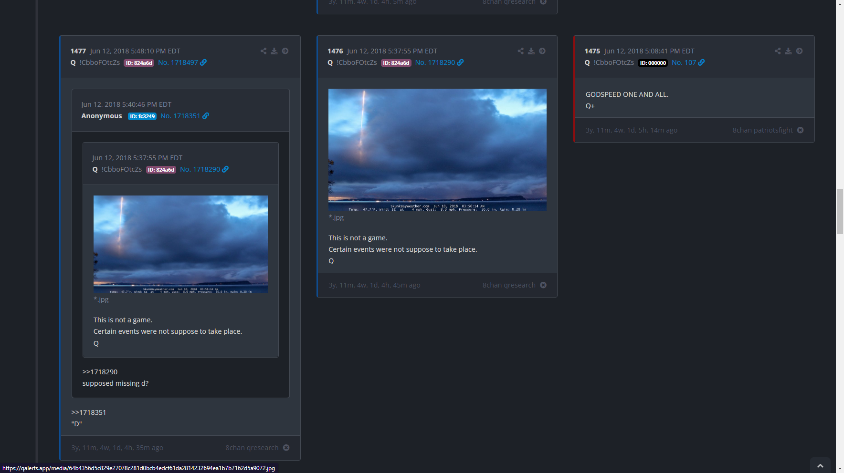The image size is (844, 473).
Task: Click *.jpg filename under quoted image in 1477
Action: pyautogui.click(x=101, y=299)
